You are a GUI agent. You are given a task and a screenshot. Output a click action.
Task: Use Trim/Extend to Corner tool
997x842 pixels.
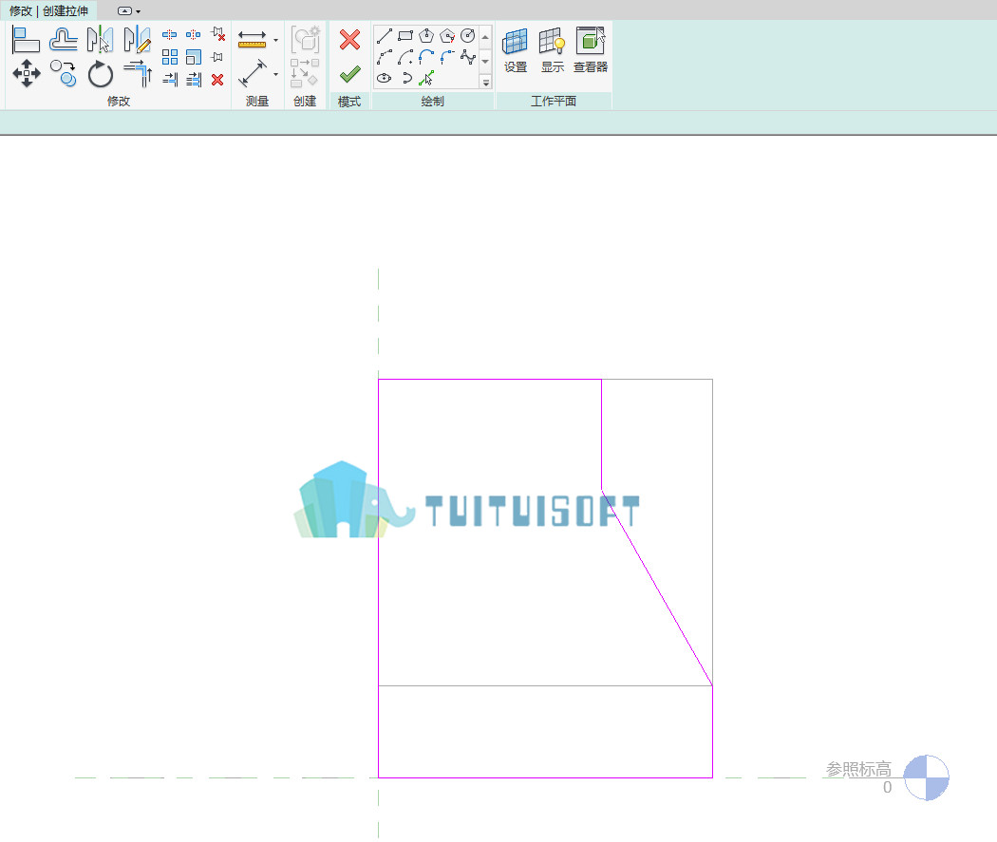tap(138, 74)
